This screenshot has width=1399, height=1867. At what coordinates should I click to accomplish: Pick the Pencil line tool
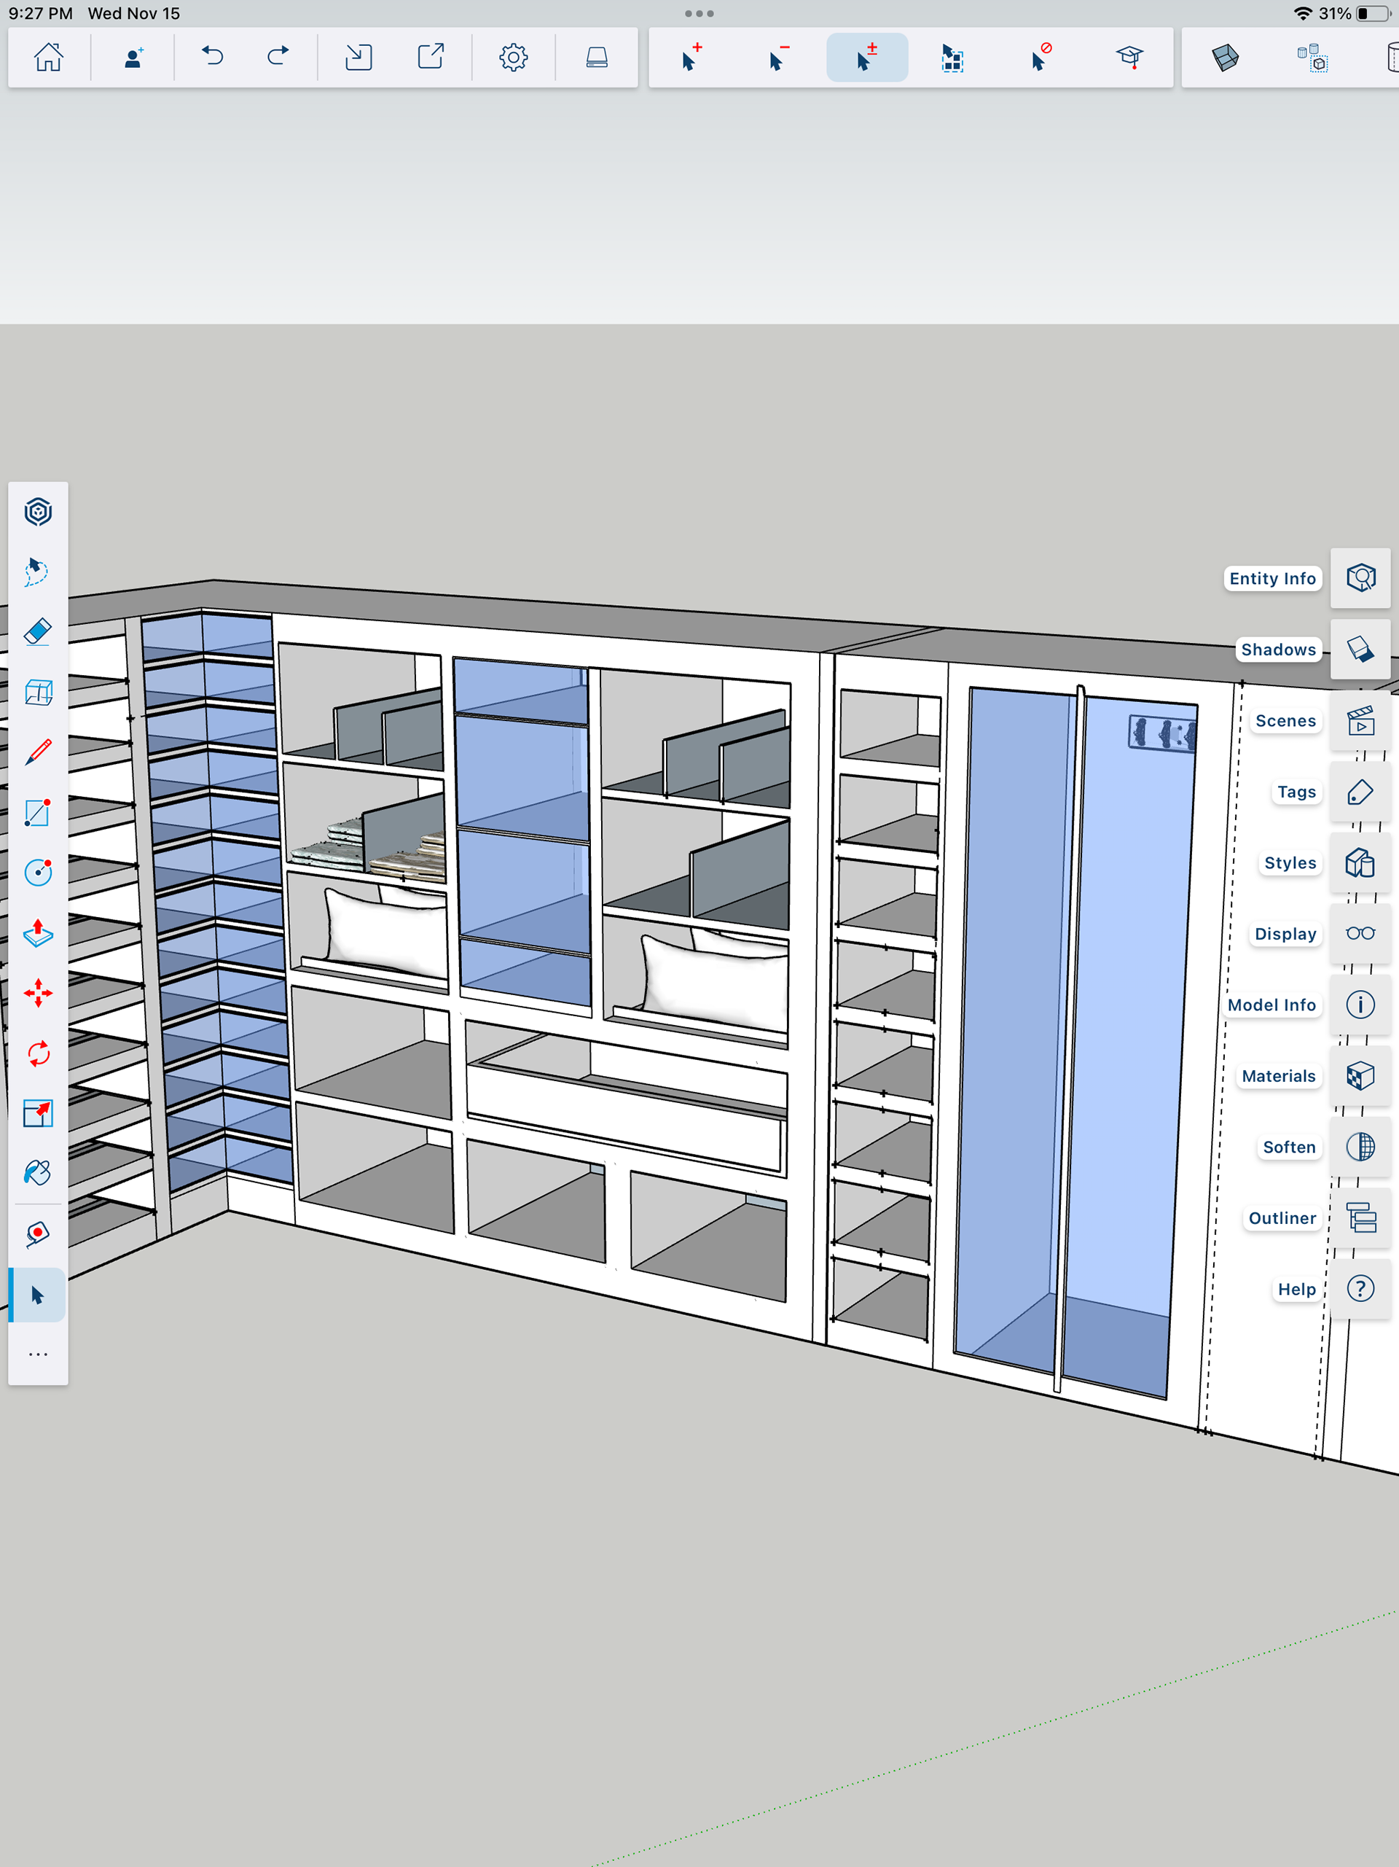38,752
